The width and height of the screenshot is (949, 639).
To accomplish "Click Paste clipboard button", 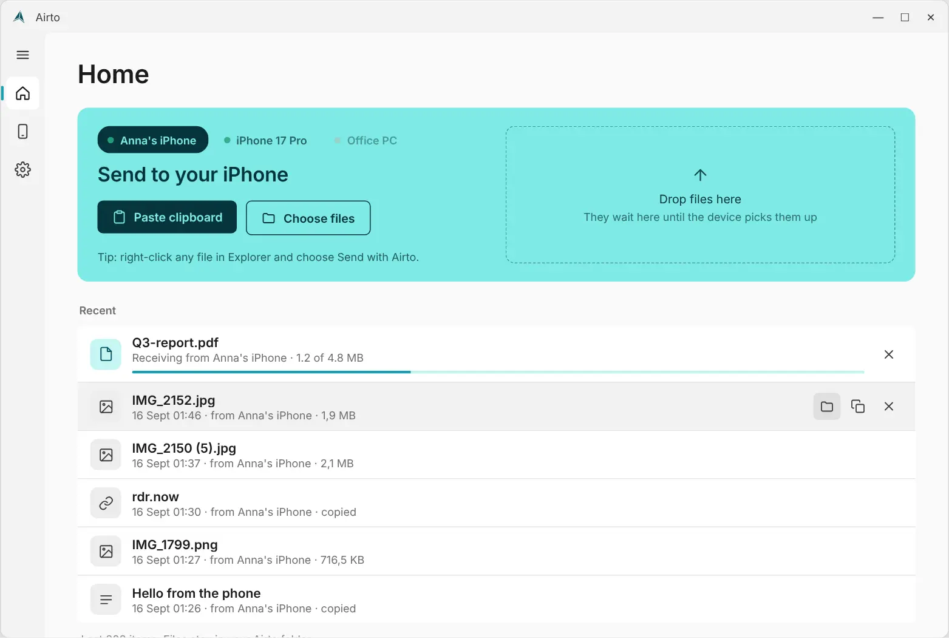I will click(167, 217).
